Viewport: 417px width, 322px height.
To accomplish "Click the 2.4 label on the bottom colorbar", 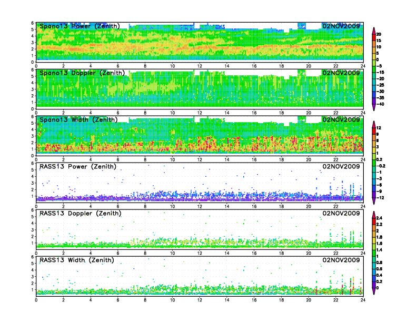I will tap(379, 218).
